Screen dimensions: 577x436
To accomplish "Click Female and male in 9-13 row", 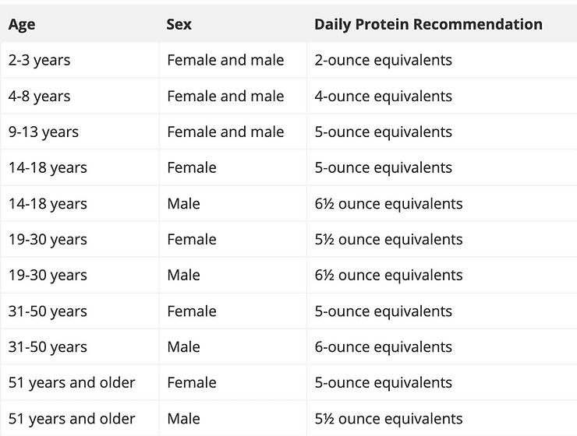I will [x=225, y=132].
